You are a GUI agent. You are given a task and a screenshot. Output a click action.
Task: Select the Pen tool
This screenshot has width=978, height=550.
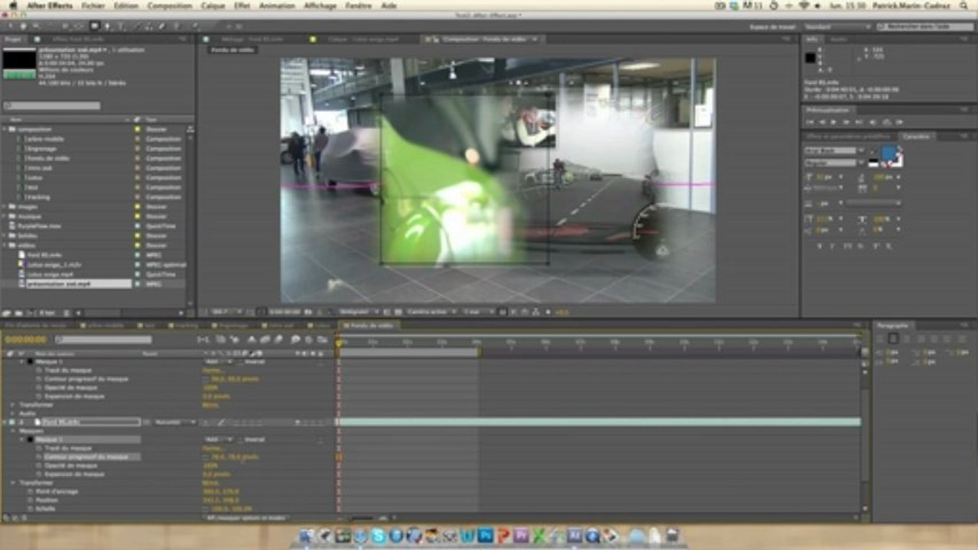[108, 26]
